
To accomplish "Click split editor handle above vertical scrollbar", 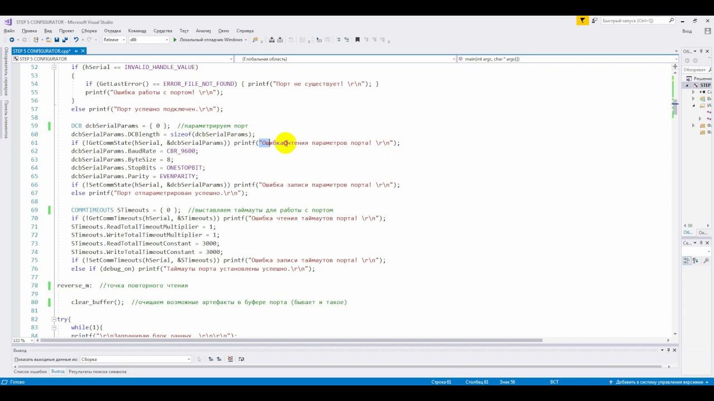I will pos(675,66).
